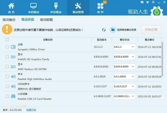
Task: Click the 备份状态 column header
Action: tap(125, 40)
